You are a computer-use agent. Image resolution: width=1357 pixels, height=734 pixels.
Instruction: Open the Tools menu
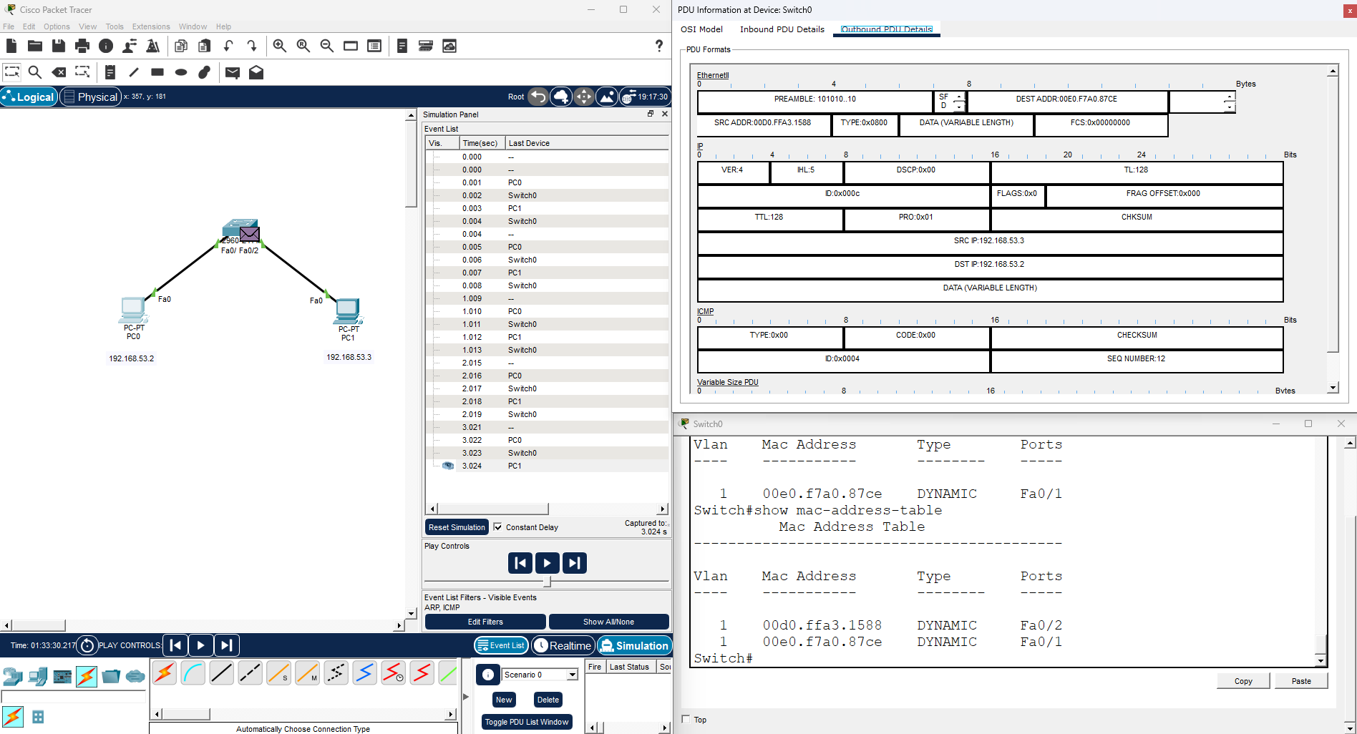tap(115, 26)
